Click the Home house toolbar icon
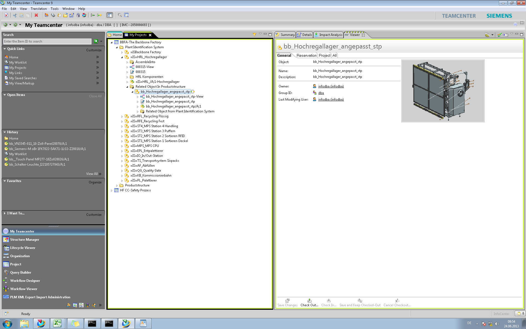This screenshot has height=329, width=526. click(46, 15)
